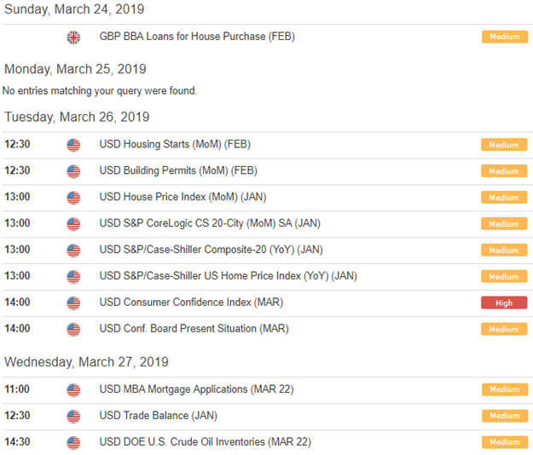Open USD DOE U.S. Crude Oil Inventories event
Image resolution: width=533 pixels, height=455 pixels.
pyautogui.click(x=206, y=441)
